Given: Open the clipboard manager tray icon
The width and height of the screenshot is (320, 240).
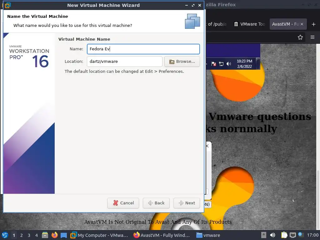Looking at the screenshot, I should (284, 235).
